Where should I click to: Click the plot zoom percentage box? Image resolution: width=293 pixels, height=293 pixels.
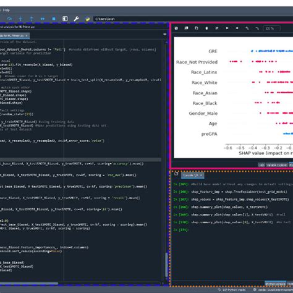coord(271,28)
